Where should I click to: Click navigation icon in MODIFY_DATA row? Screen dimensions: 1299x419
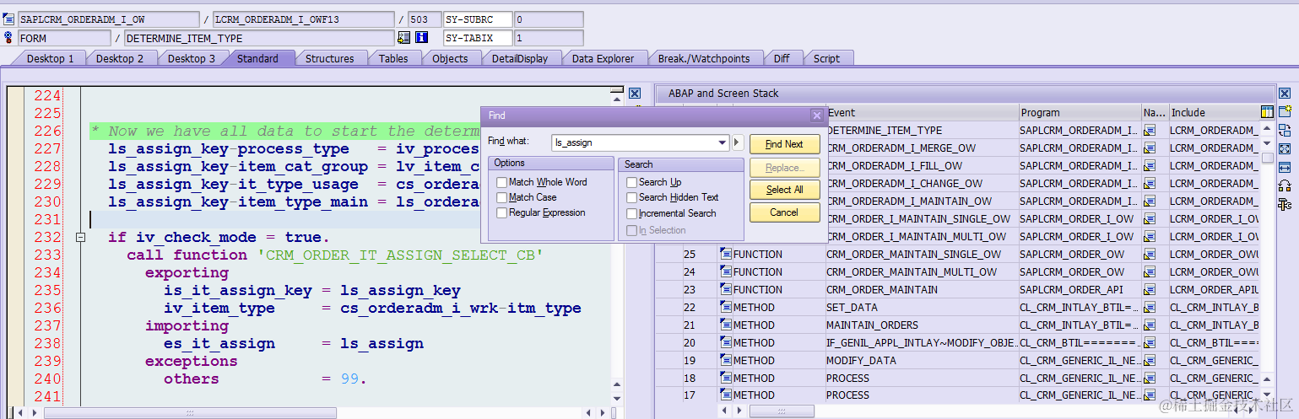tap(1150, 361)
